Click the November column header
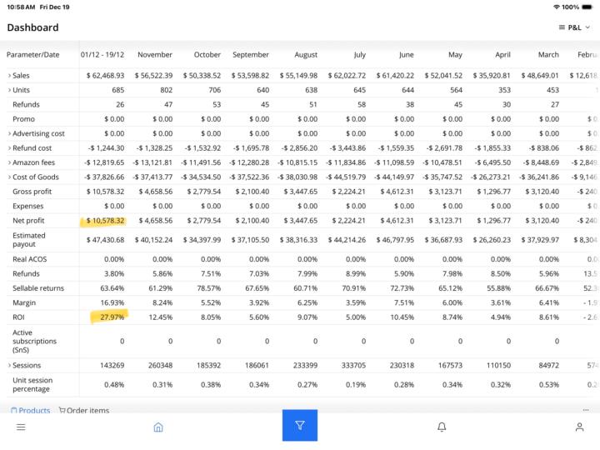600x450 pixels. (x=154, y=55)
